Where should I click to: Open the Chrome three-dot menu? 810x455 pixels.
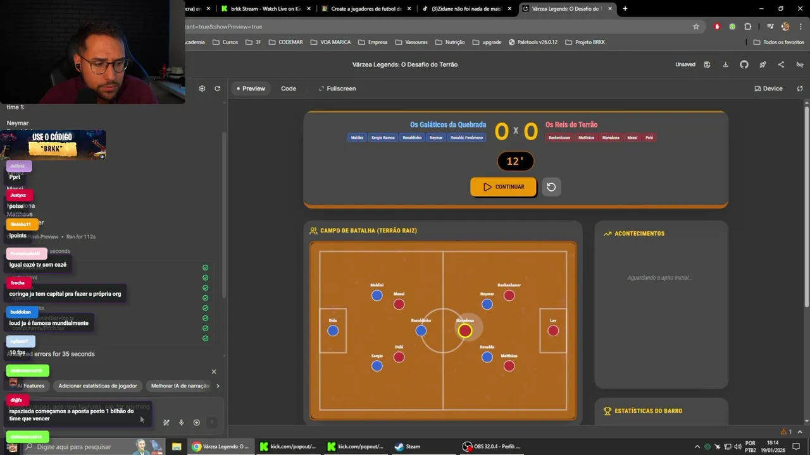click(800, 27)
